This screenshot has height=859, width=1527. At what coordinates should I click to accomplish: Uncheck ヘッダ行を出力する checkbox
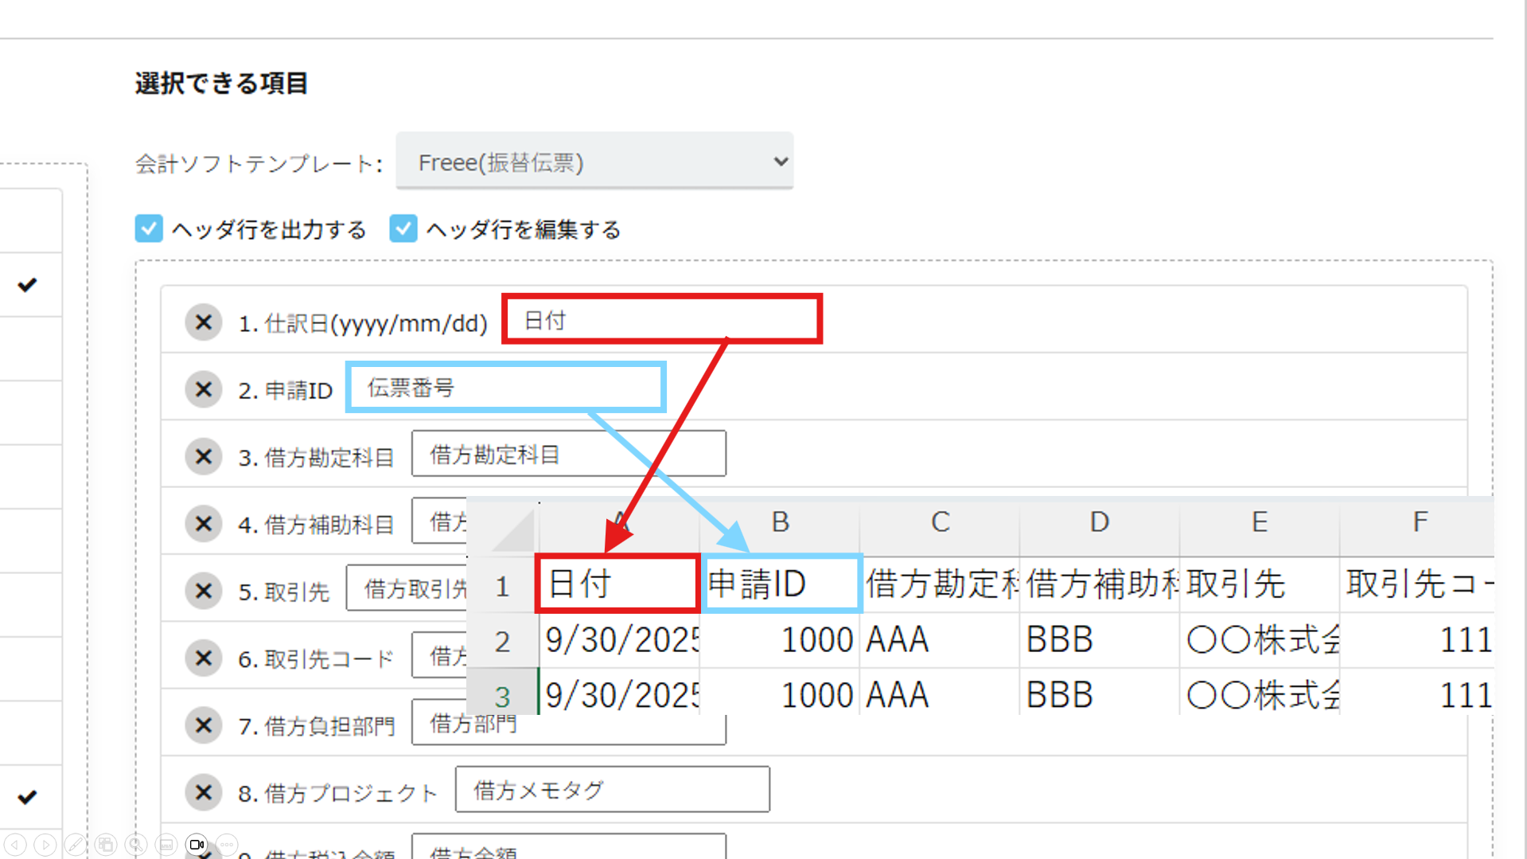149,229
